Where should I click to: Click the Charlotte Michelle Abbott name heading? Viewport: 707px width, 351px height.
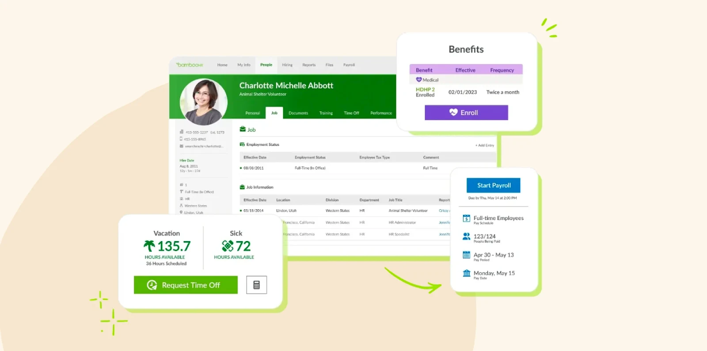pyautogui.click(x=286, y=86)
